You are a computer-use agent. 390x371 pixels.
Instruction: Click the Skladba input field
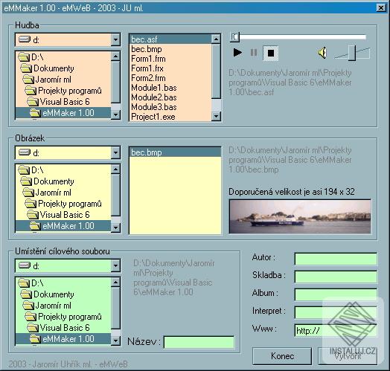pos(336,277)
